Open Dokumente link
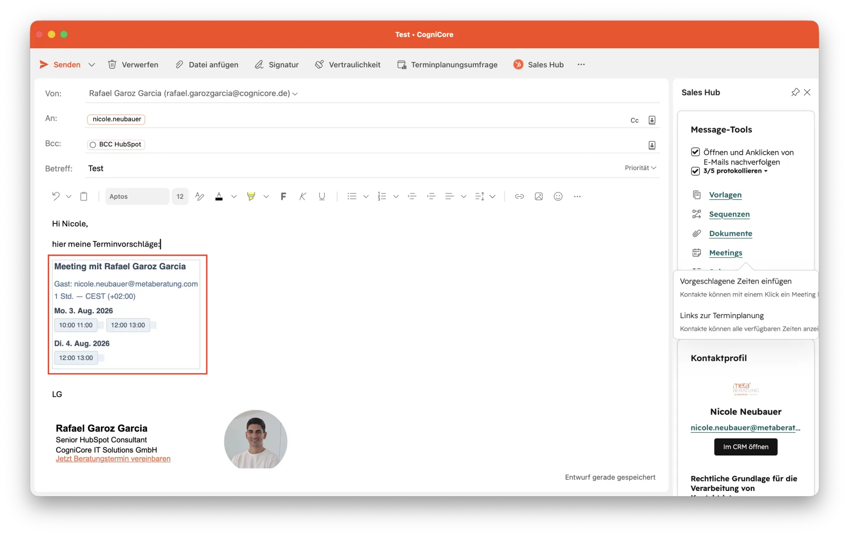Image resolution: width=849 pixels, height=536 pixels. (x=731, y=233)
